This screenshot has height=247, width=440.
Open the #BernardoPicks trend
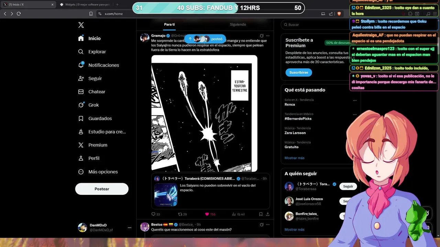point(298,119)
